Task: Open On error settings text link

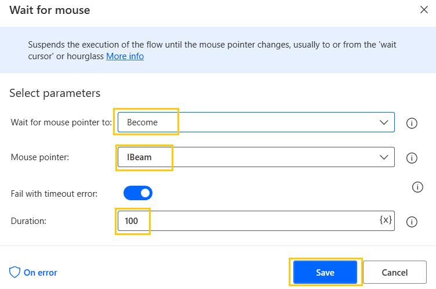Action: click(x=40, y=272)
